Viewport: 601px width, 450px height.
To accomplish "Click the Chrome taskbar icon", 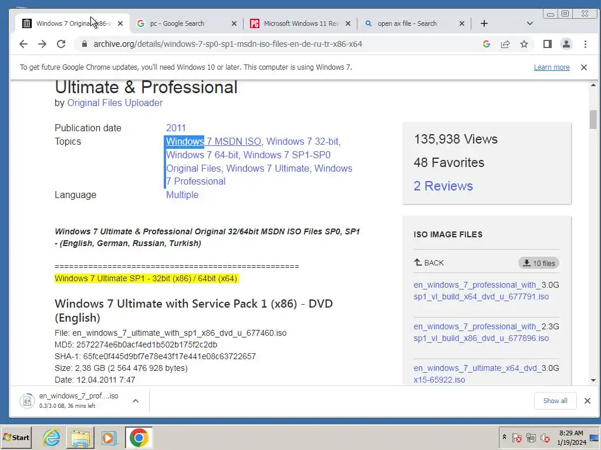I will 139,437.
